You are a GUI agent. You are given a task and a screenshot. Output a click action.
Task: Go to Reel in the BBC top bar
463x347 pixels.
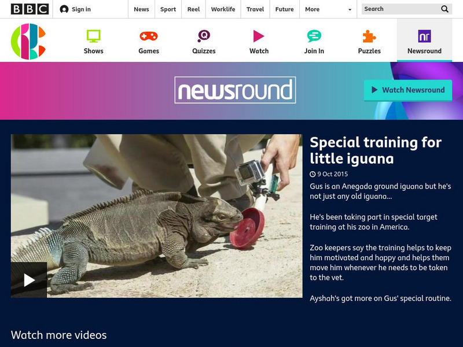[x=193, y=9]
